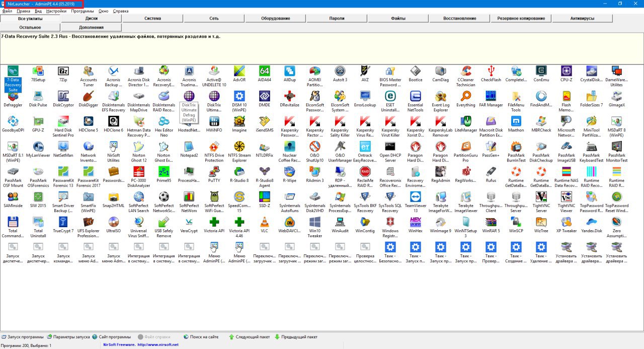644x349 pixels.
Task: Switch to the Сеть tab
Action: pyautogui.click(x=214, y=19)
